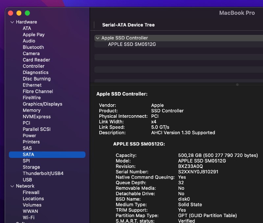This screenshot has height=223, width=263.
Task: View Disc Burning information
Action: 36,79
